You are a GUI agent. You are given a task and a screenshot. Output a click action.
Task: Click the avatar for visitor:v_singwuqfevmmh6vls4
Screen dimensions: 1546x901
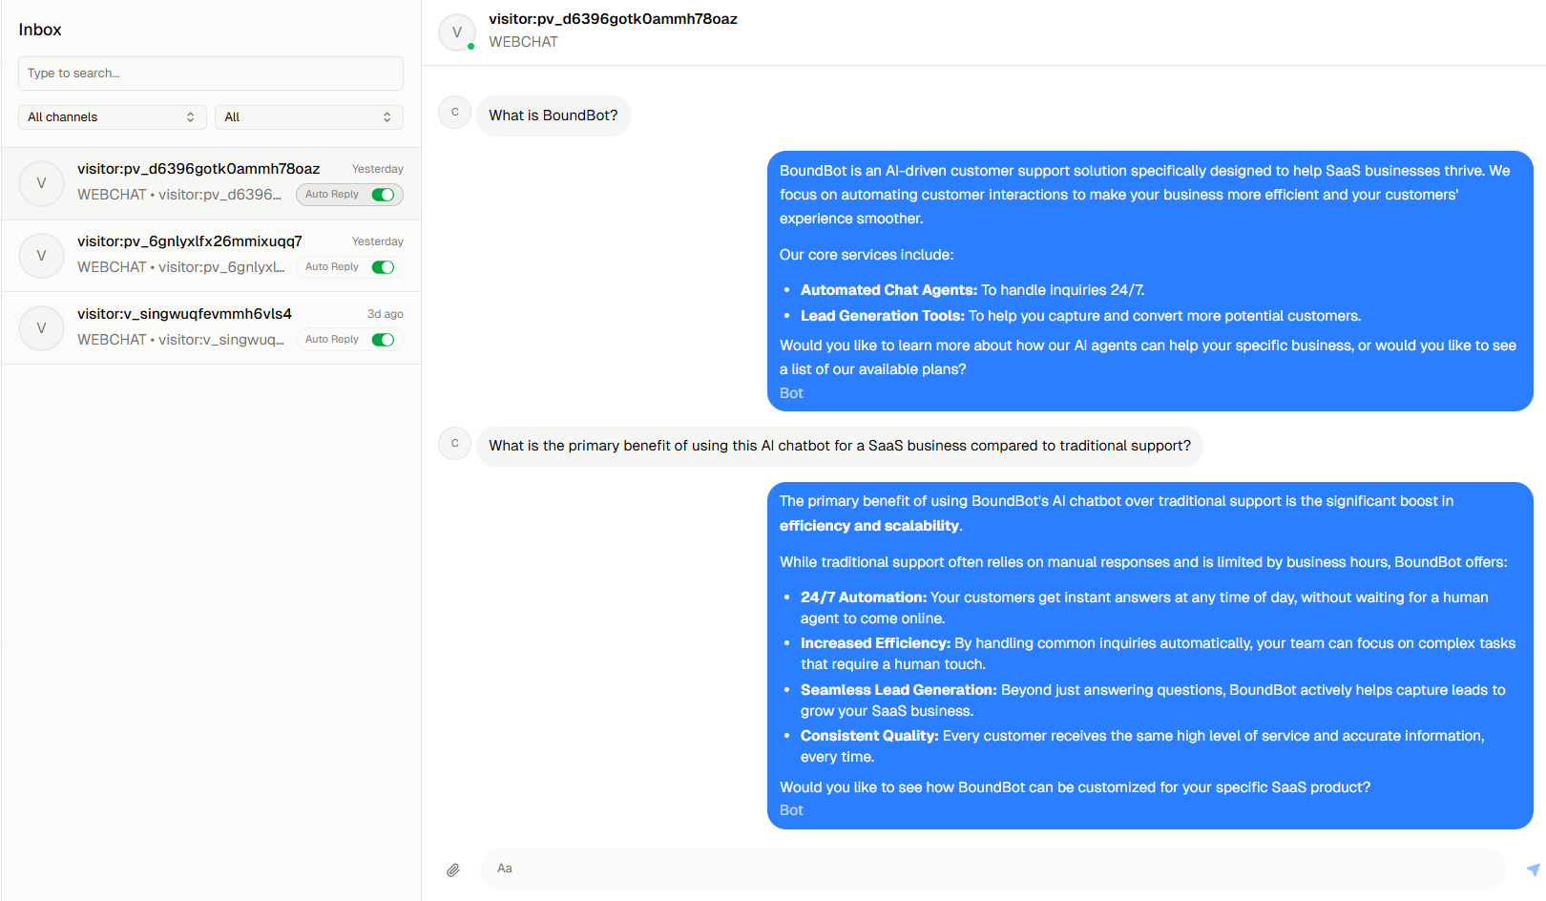coord(41,327)
